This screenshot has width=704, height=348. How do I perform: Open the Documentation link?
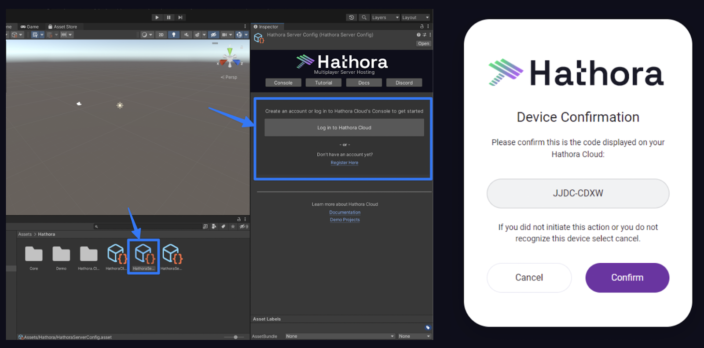(345, 212)
